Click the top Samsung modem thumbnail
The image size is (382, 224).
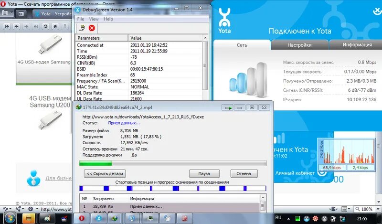(x=50, y=44)
